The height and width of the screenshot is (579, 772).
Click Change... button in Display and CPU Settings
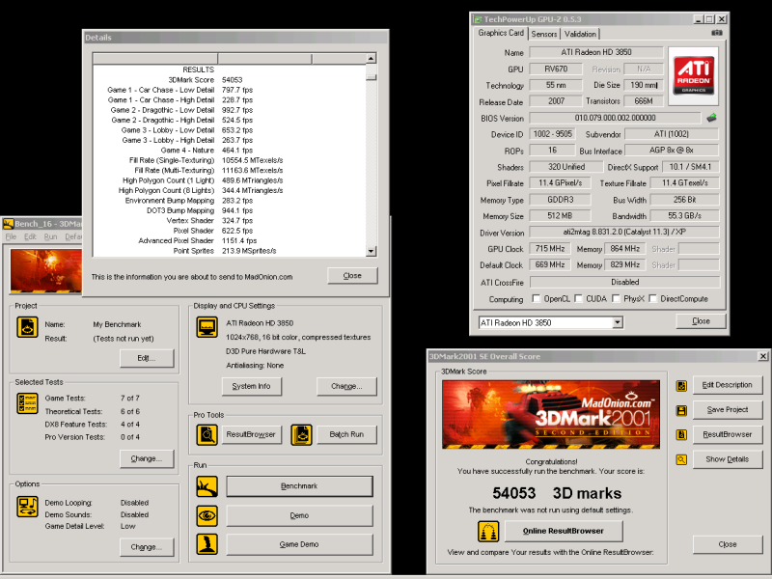point(346,386)
